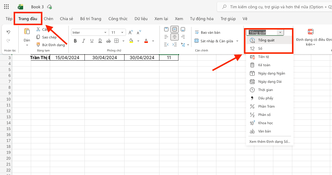
Task: Click the Bao văn bản wrap text button
Action: (207, 33)
